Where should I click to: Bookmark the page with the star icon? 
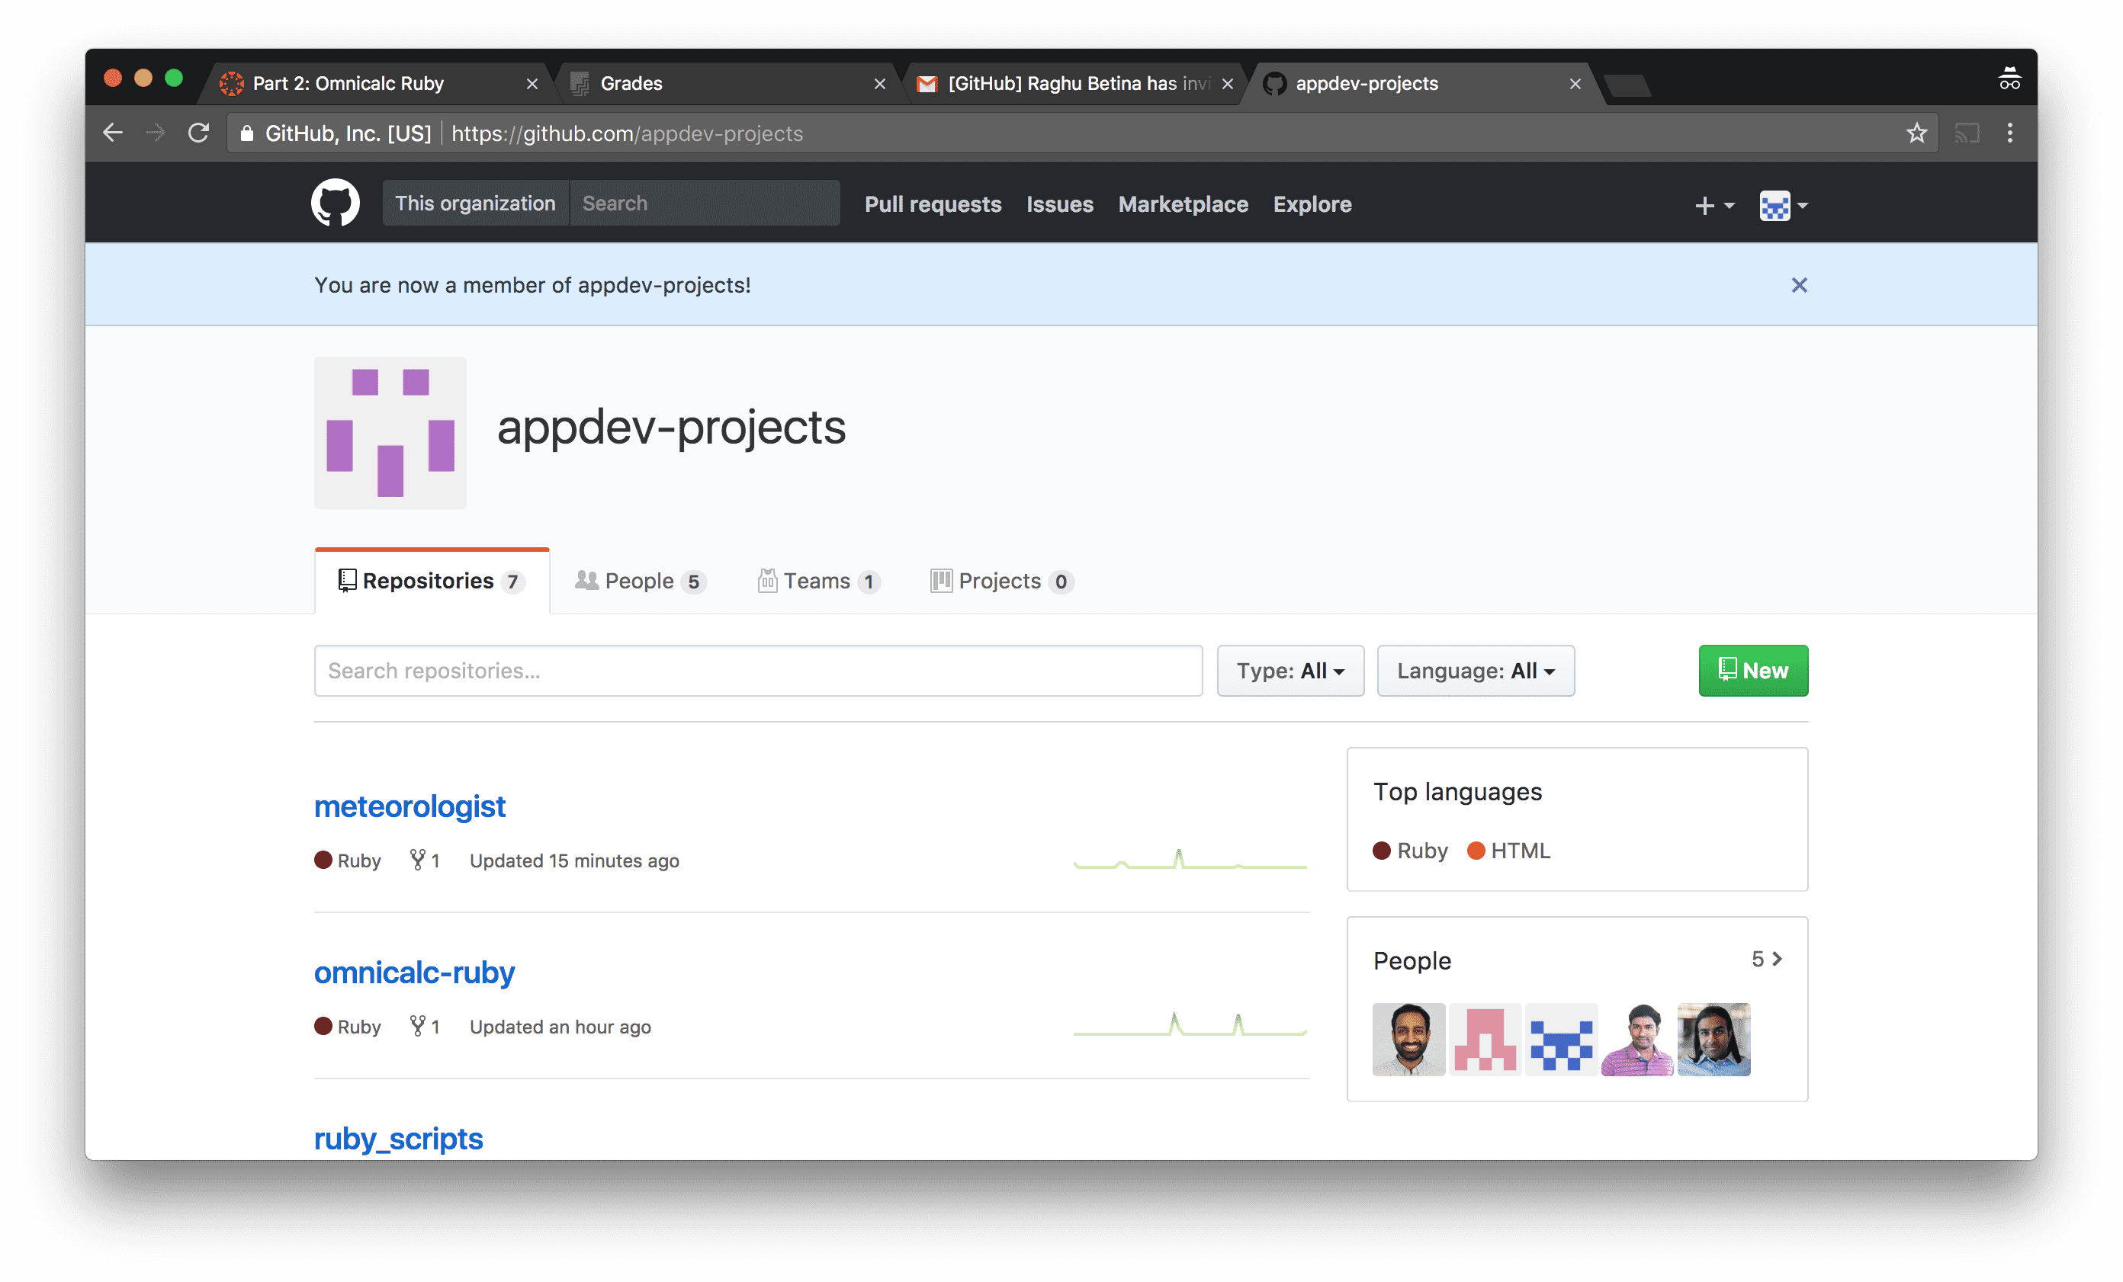1916,133
